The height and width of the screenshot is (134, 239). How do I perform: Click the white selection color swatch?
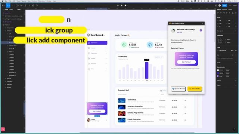coord(218,70)
